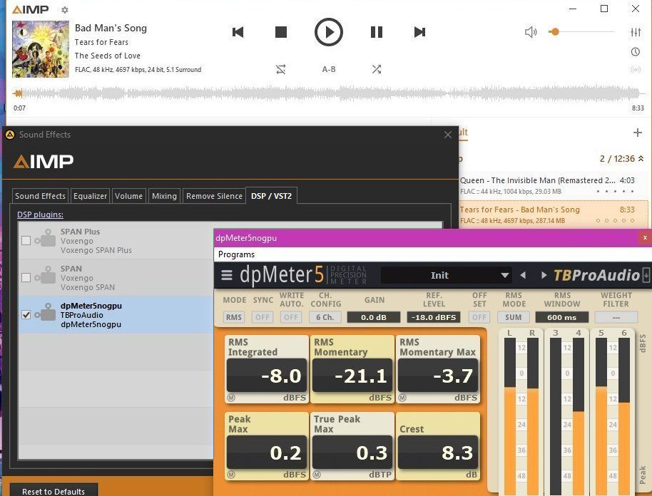Select Tears for Fears - Bad Man's Song track
The width and height of the screenshot is (652, 496).
553,215
